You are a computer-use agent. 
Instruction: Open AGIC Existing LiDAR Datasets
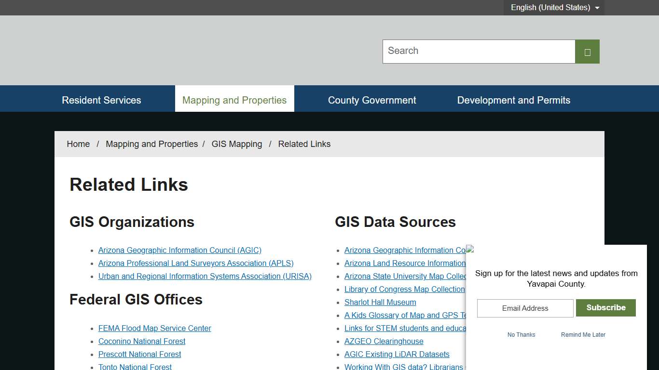(397, 354)
